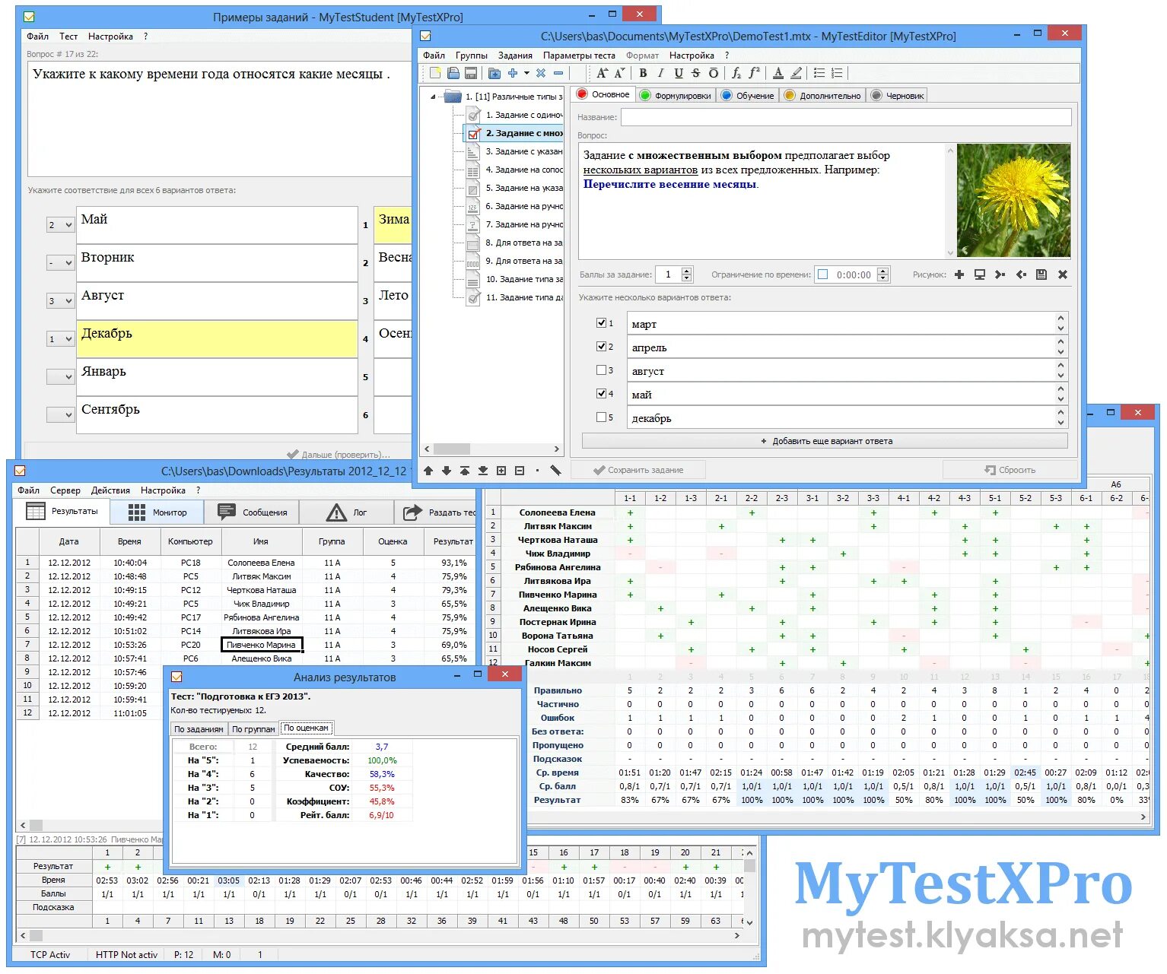Click the New test file icon in MyTestEditor
The width and height of the screenshot is (1167, 974).
pyautogui.click(x=435, y=73)
